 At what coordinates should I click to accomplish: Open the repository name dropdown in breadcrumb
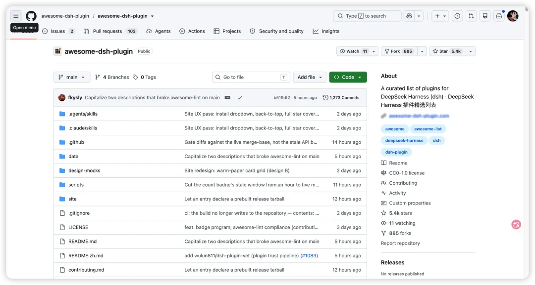tap(152, 16)
